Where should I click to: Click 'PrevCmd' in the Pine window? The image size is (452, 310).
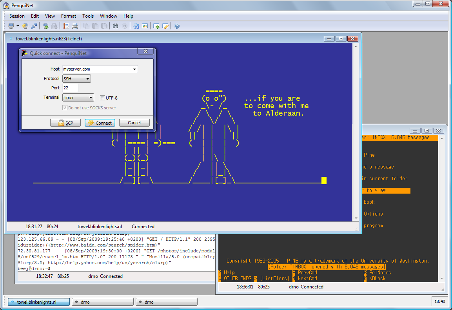(307, 272)
